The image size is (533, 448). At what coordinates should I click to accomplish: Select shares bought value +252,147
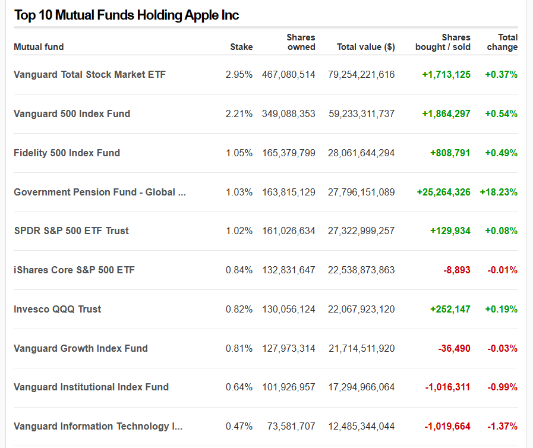click(450, 310)
